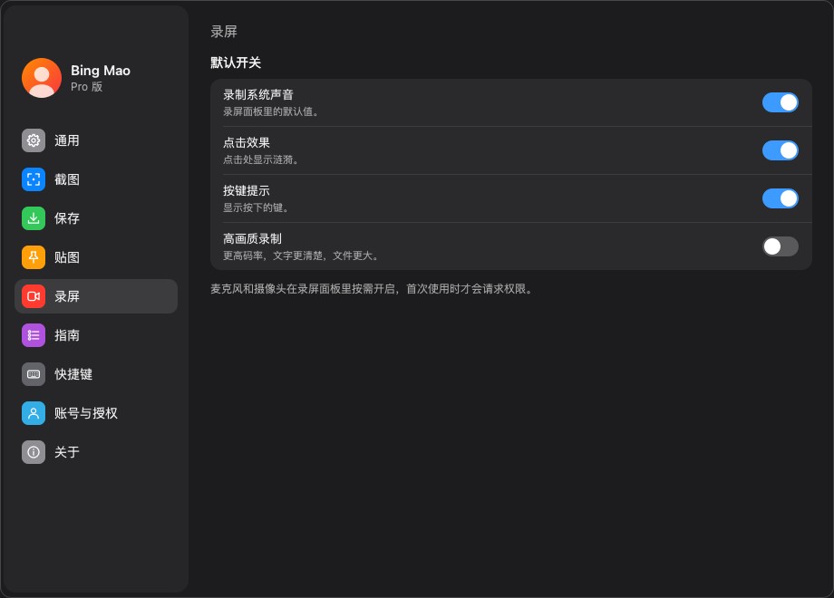Select the 录屏 sidebar label

67,296
